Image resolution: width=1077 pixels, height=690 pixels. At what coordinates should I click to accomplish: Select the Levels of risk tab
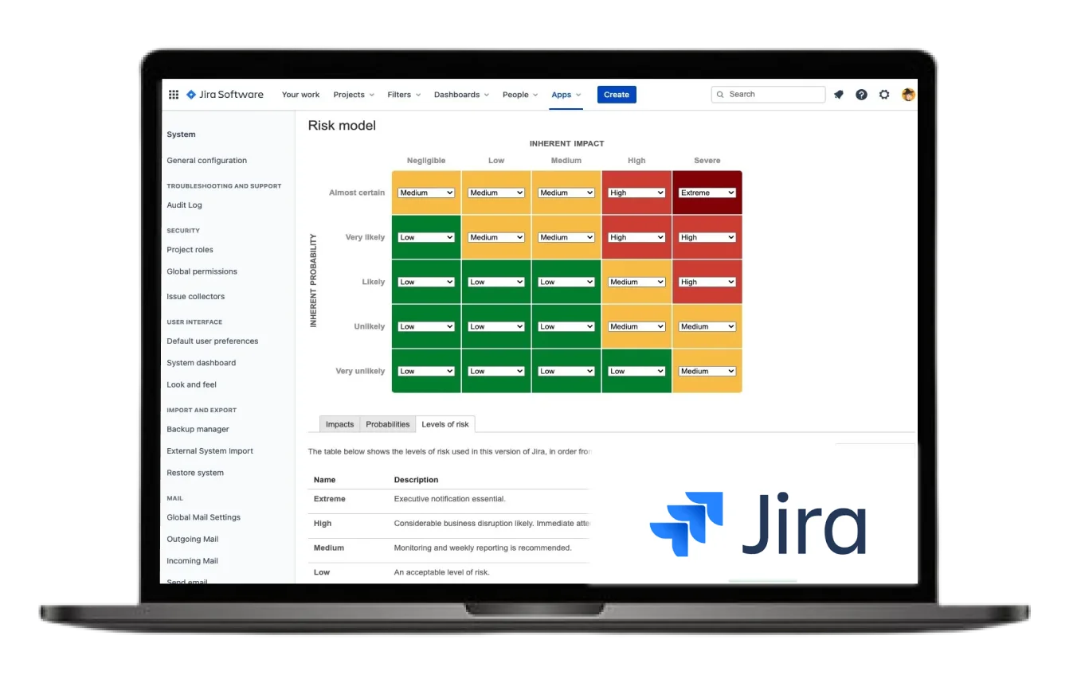(x=445, y=424)
